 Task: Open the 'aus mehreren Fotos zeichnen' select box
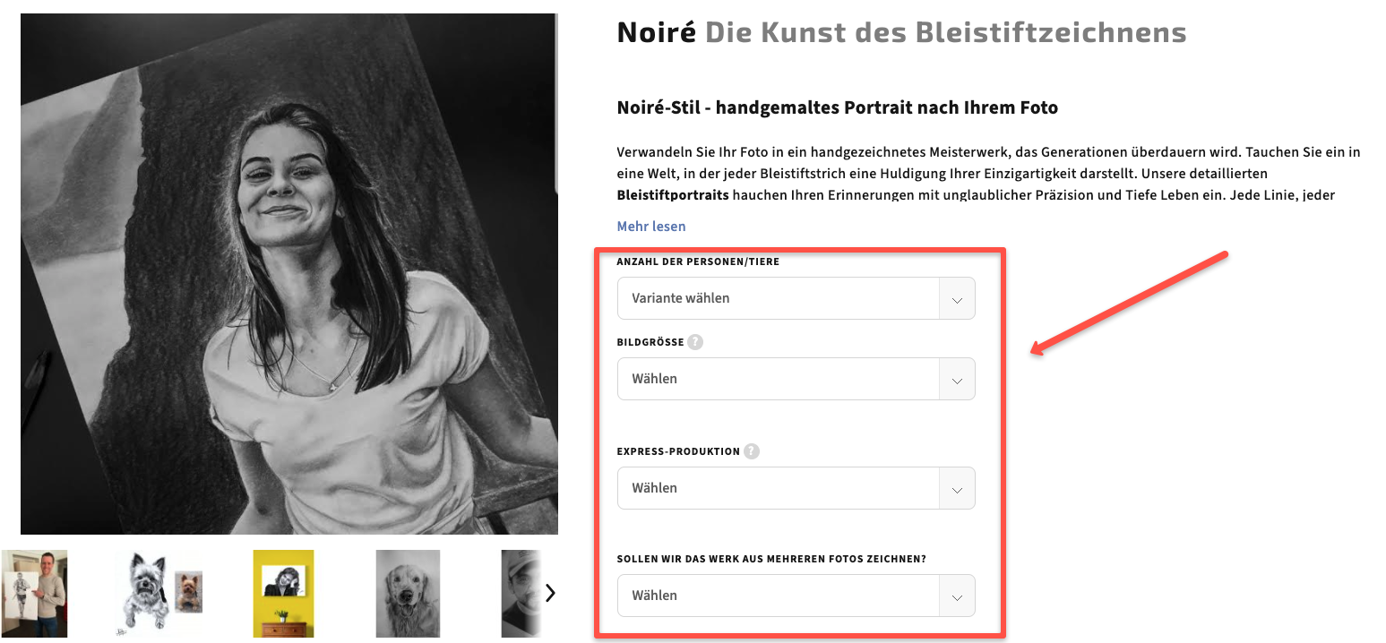coord(796,596)
